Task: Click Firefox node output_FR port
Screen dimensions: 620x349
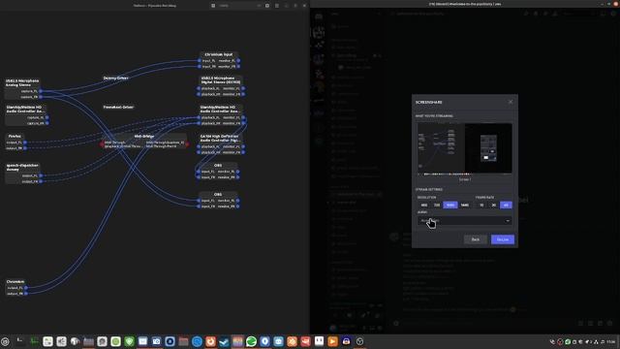Action: pos(25,148)
